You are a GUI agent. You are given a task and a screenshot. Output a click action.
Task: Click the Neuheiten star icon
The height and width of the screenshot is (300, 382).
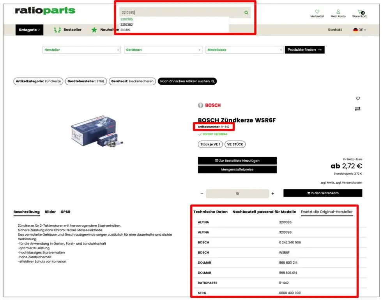[x=94, y=30]
